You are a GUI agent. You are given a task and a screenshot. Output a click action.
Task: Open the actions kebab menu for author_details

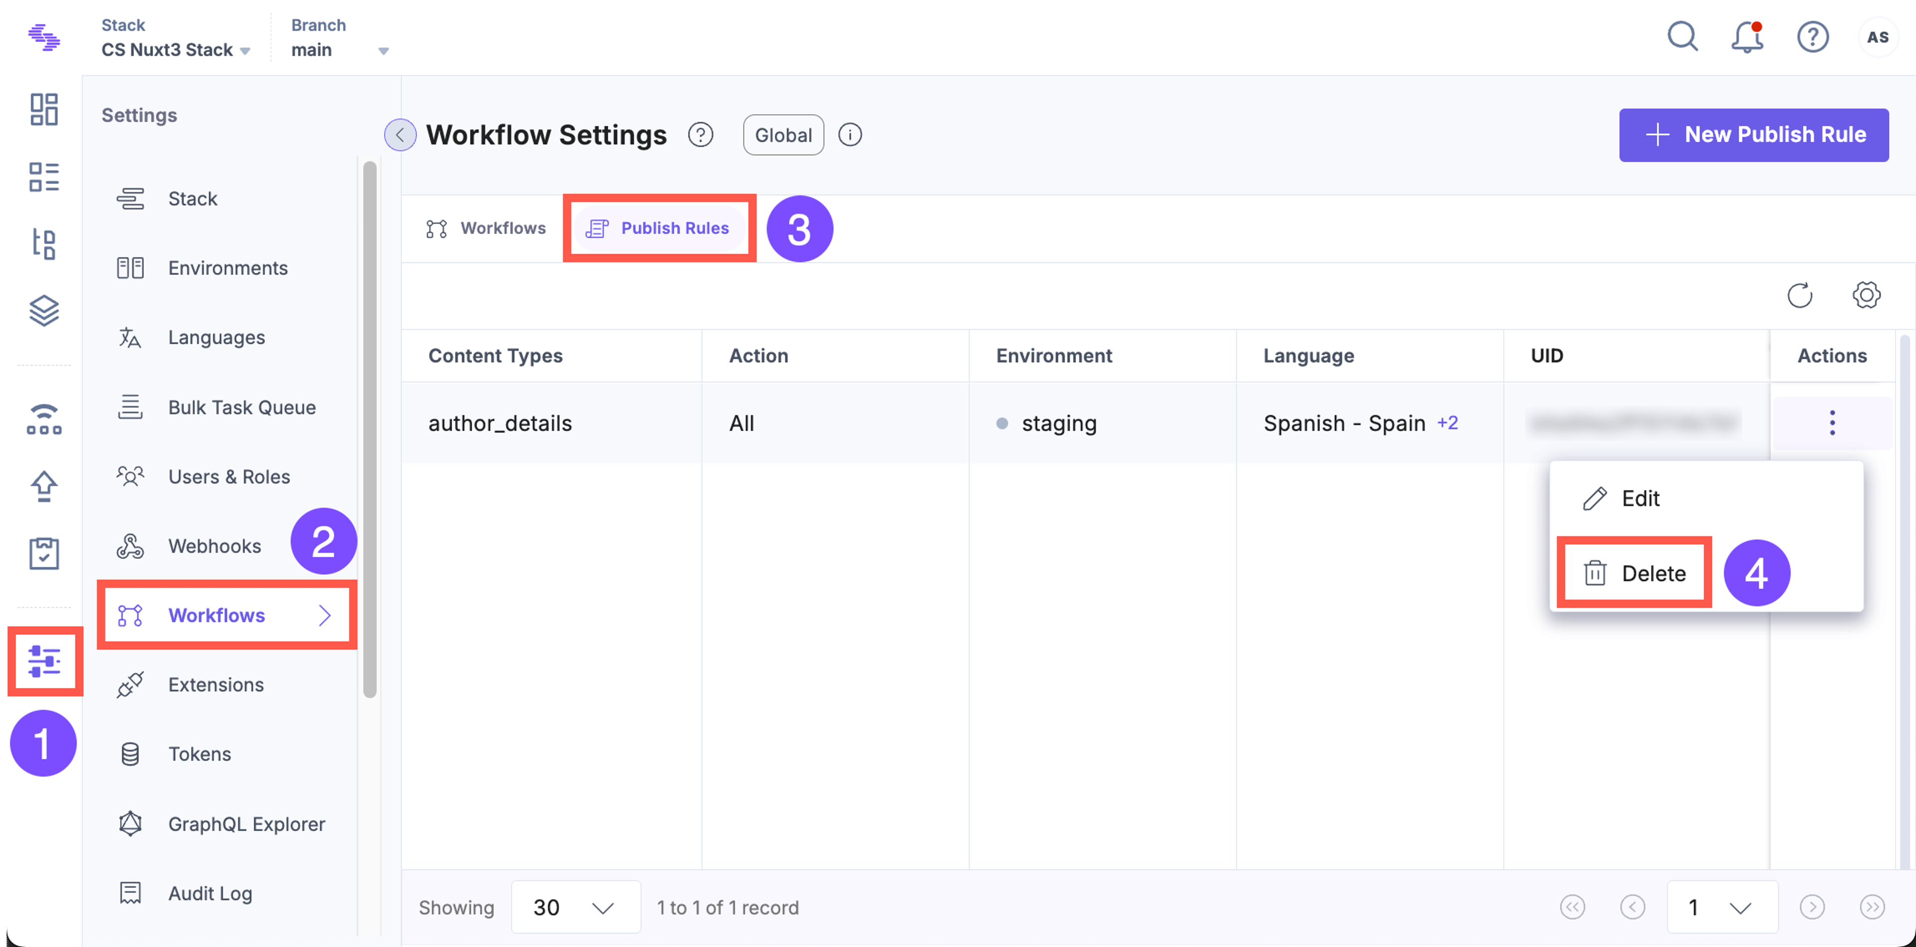pyautogui.click(x=1832, y=423)
